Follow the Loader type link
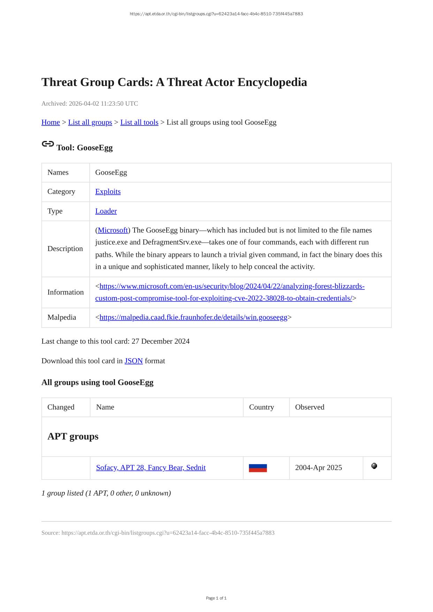 (x=106, y=211)
